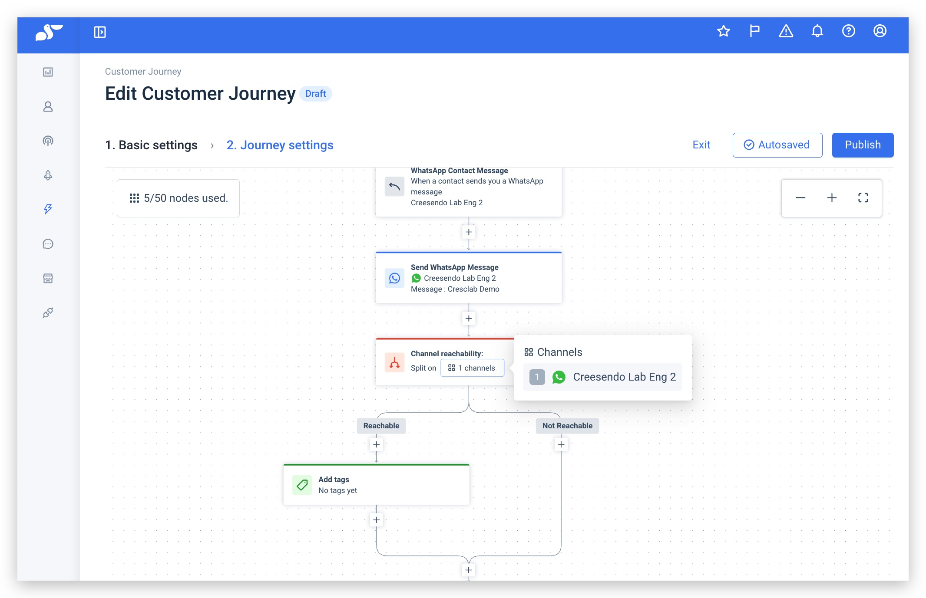
Task: Click the bird logo in header
Action: pos(49,33)
